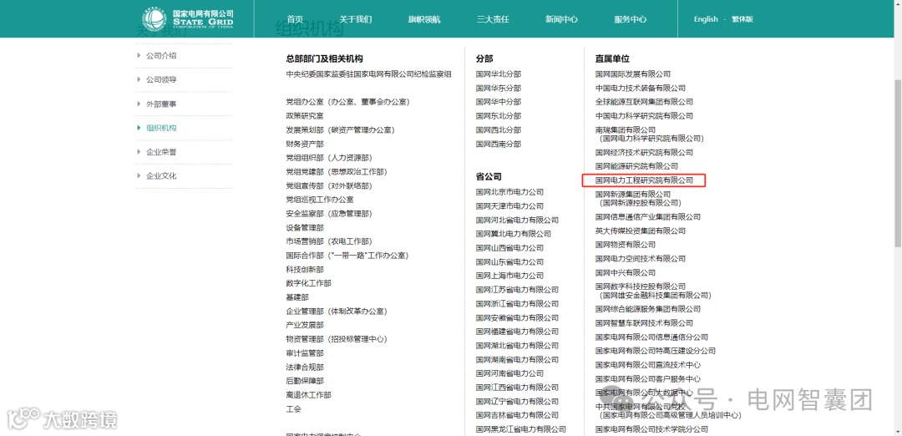Click arrow icon beside 公司介绍
Viewport: 902px width, 436px height.
(x=139, y=55)
